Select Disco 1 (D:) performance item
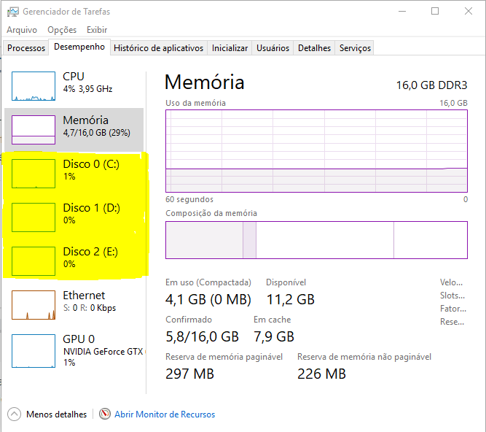Viewport: 486px width, 432px height. [90, 213]
